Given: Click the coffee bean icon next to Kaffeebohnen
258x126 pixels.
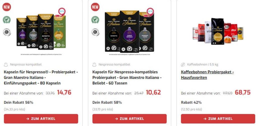Looking at the screenshot, I should [183, 65].
